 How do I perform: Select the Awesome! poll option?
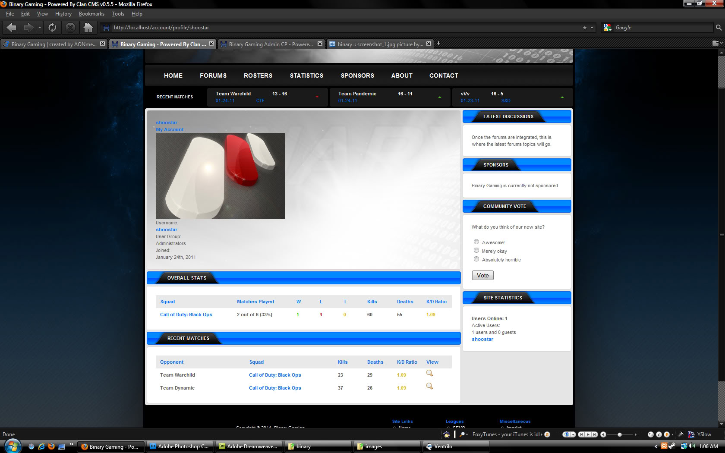coord(476,242)
